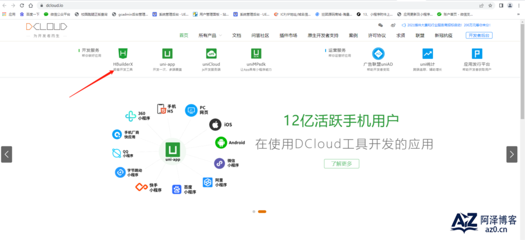Click the PC网页 icon in diagram
Image resolution: width=525 pixels, height=240 pixels.
coord(191,110)
